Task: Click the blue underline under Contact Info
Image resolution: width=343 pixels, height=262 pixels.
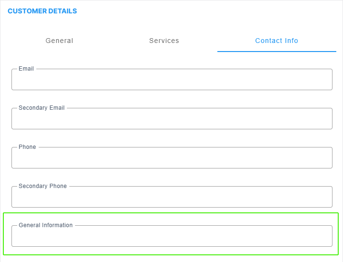Action: pos(277,52)
